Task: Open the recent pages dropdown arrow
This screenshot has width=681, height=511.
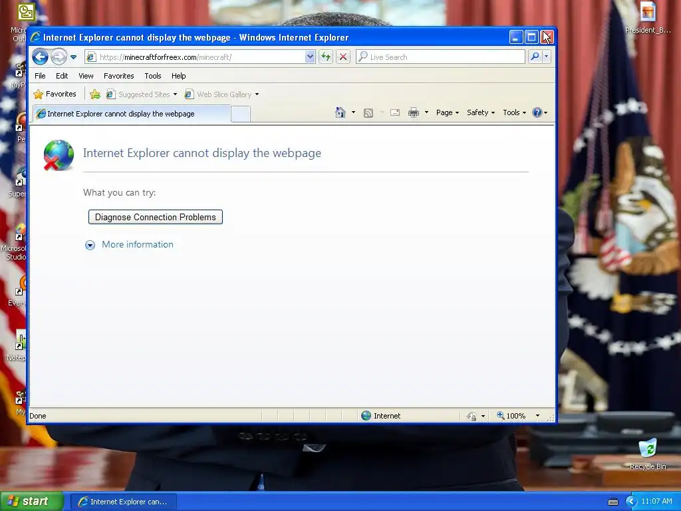Action: [x=73, y=57]
